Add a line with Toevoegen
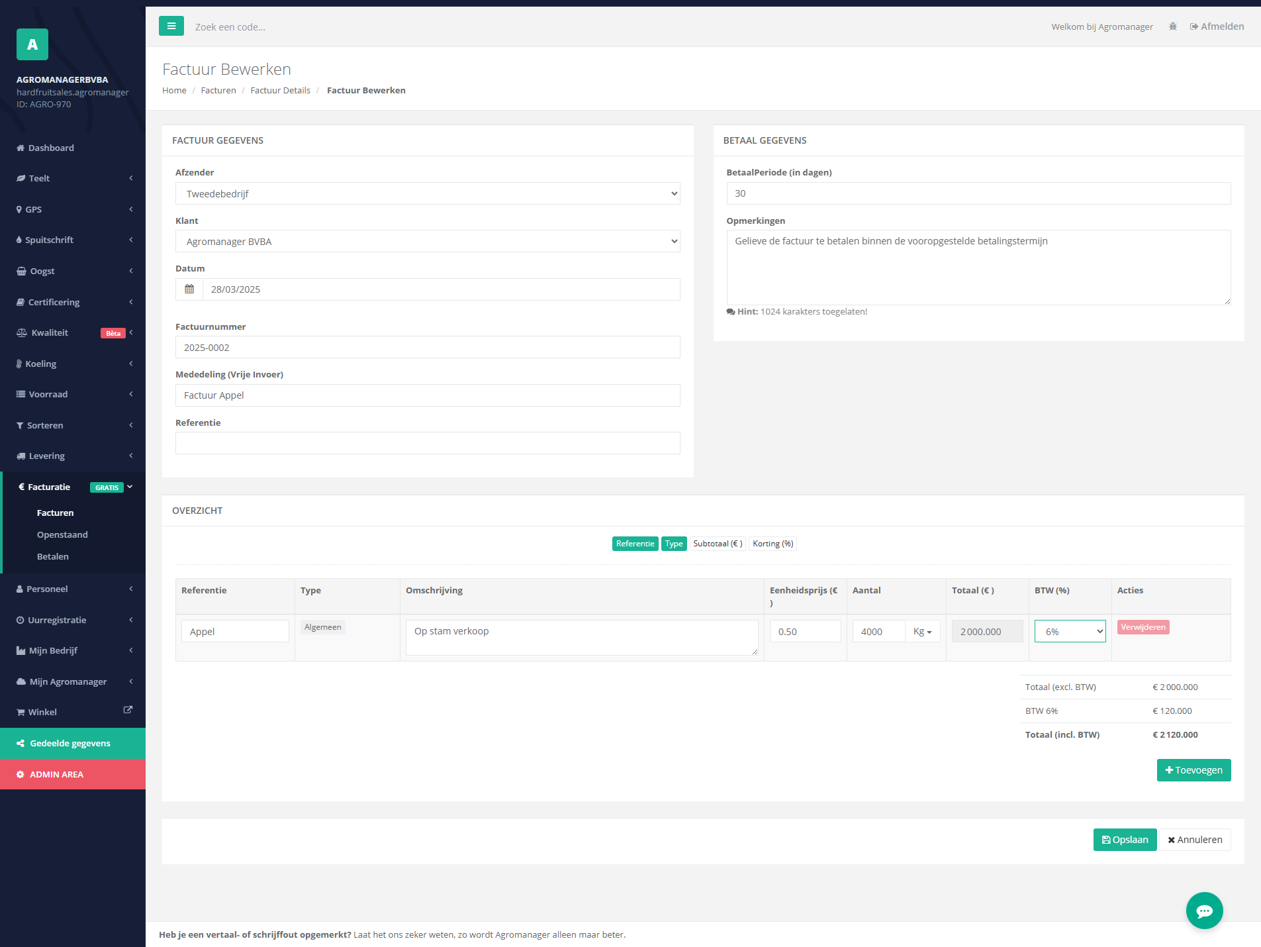Image resolution: width=1261 pixels, height=947 pixels. [1193, 770]
